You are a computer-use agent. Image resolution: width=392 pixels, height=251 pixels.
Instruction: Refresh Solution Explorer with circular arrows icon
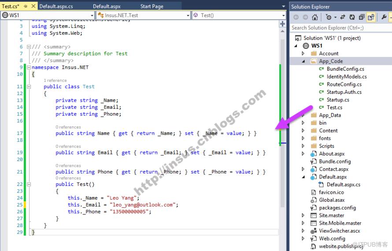[x=352, y=17]
